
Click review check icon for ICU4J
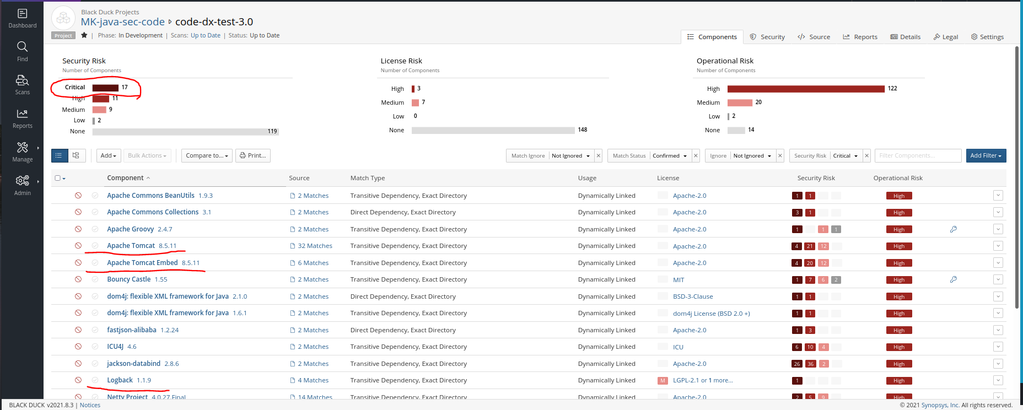coord(95,347)
